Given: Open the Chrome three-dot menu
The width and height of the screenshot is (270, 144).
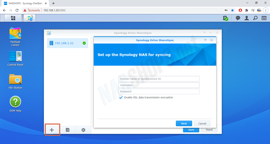Looking at the screenshot, I should [x=266, y=10].
